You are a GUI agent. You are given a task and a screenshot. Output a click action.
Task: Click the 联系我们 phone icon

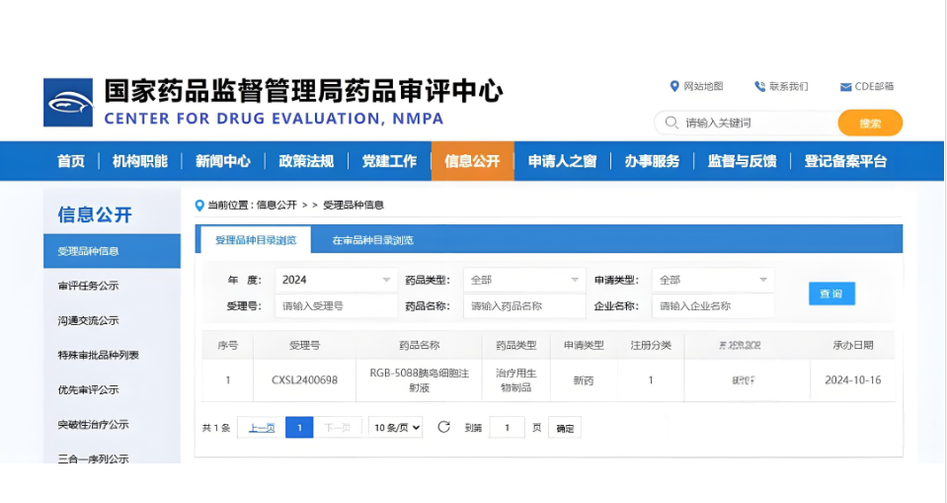coord(759,87)
